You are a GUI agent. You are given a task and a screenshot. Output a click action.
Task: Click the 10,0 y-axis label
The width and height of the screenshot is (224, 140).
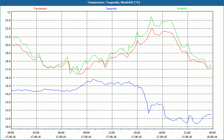coord(8,127)
